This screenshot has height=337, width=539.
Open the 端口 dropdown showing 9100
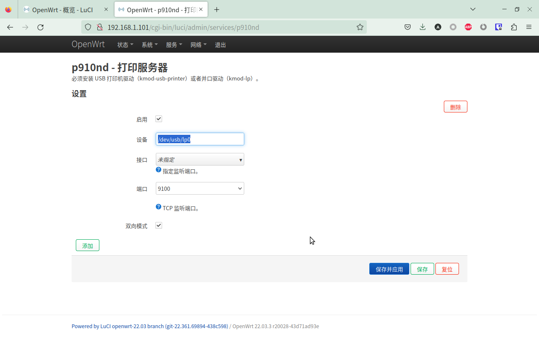coord(200,188)
